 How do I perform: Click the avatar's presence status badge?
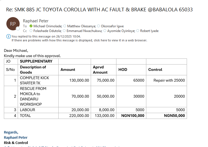(x=18, y=29)
